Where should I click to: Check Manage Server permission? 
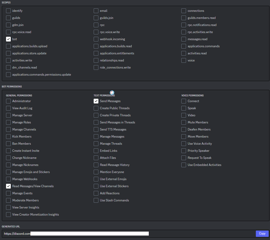click(8, 115)
